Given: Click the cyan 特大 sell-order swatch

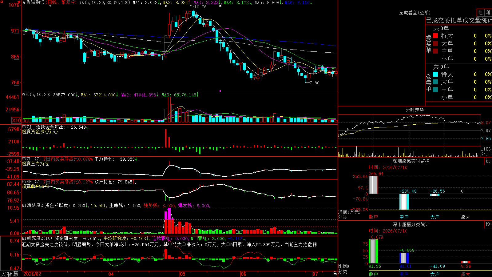Looking at the screenshot, I should [435, 74].
